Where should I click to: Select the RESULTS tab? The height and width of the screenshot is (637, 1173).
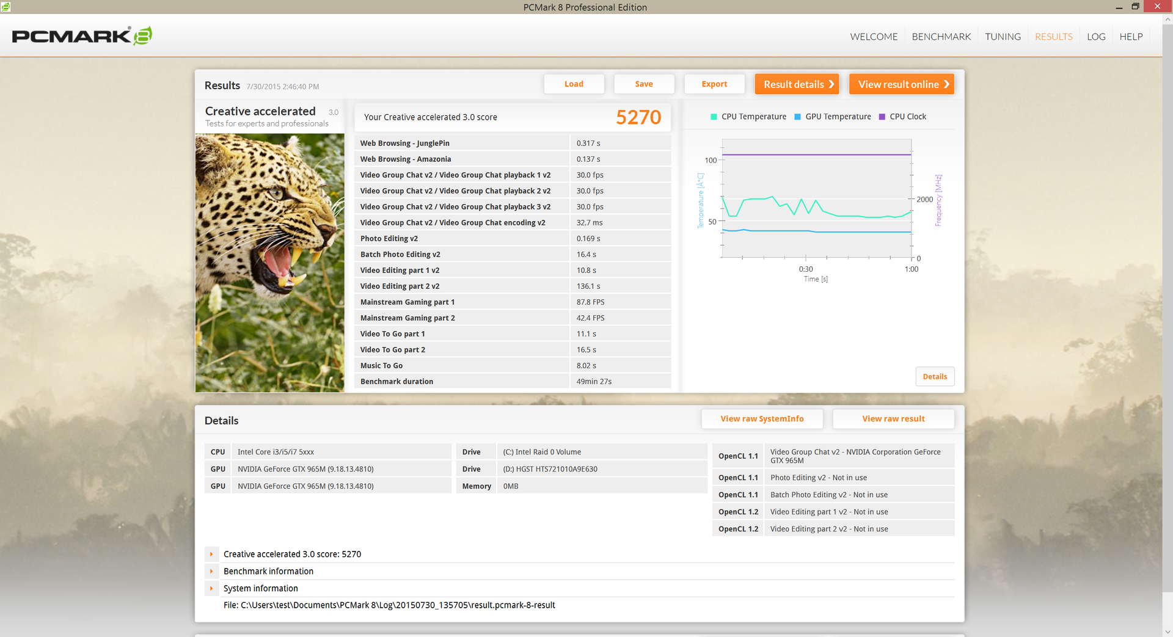point(1053,37)
